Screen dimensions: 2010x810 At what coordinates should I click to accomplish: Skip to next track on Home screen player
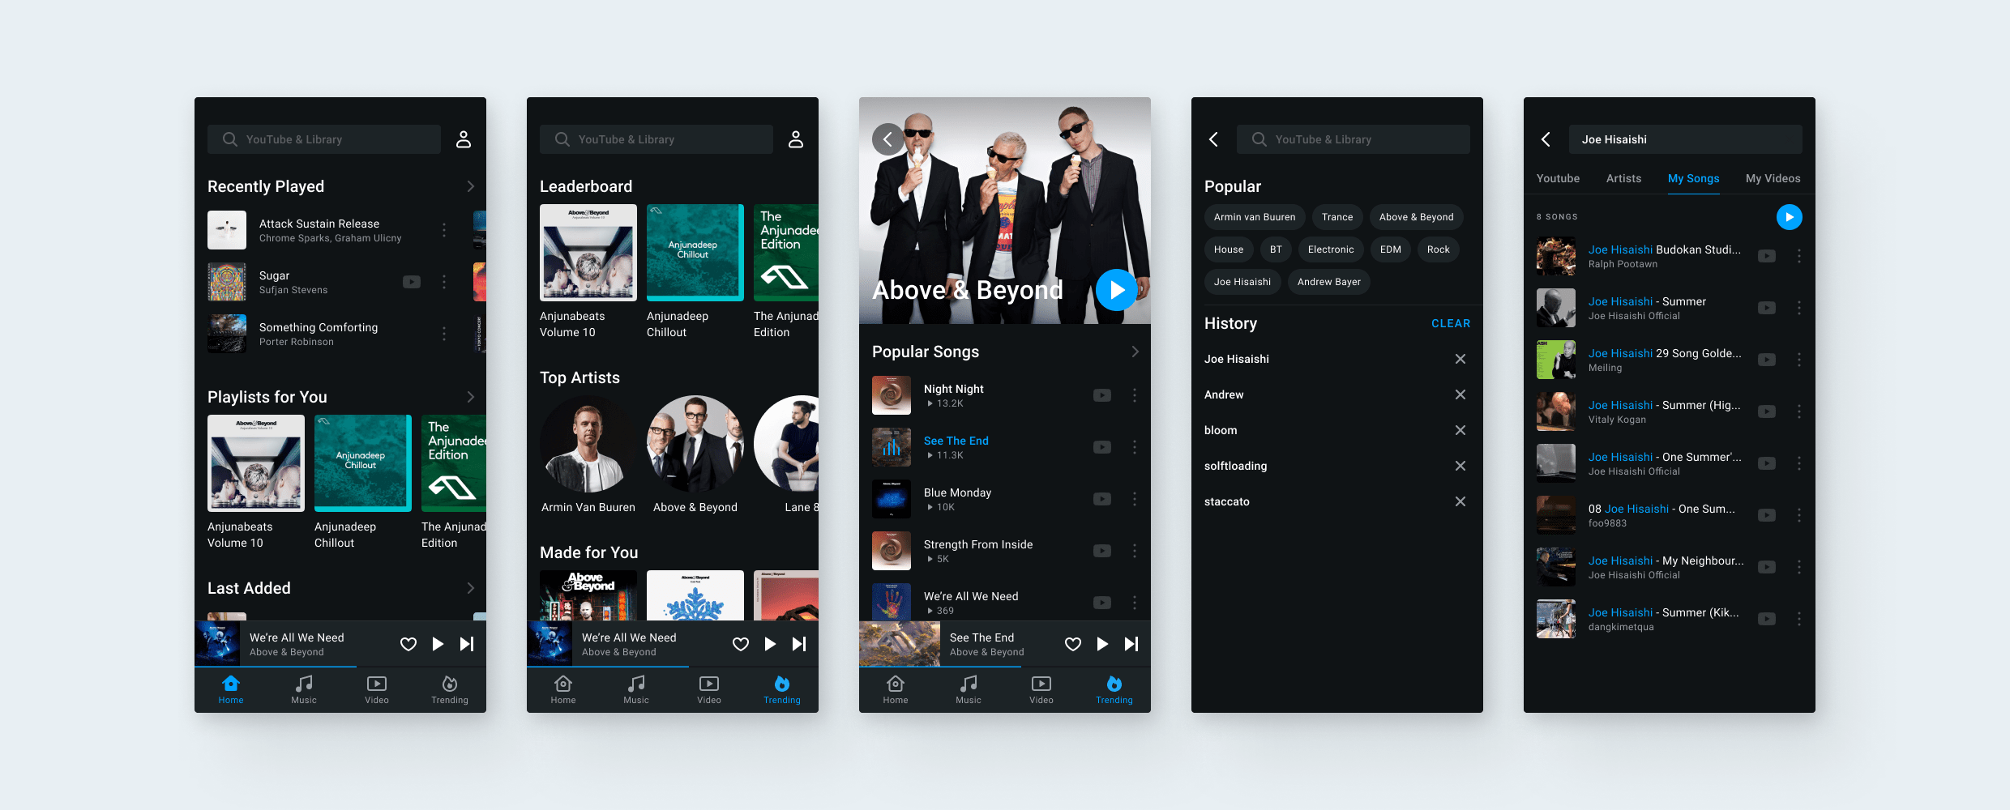point(467,644)
